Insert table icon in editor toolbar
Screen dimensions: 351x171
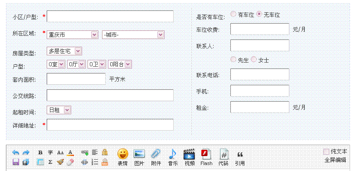[40, 162]
